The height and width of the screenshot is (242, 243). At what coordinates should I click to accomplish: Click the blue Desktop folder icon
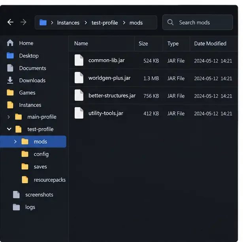point(10,55)
